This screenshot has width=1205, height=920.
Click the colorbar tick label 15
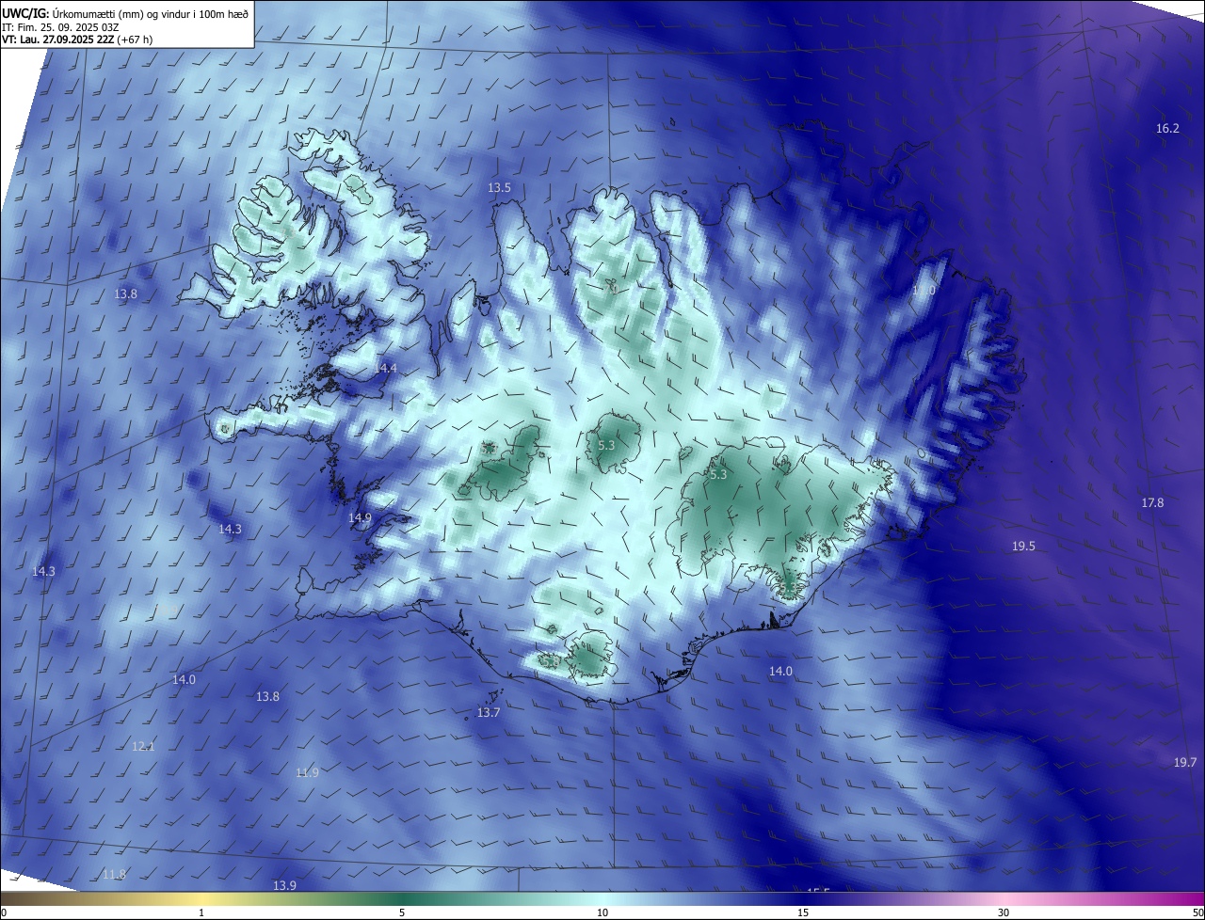click(x=803, y=912)
